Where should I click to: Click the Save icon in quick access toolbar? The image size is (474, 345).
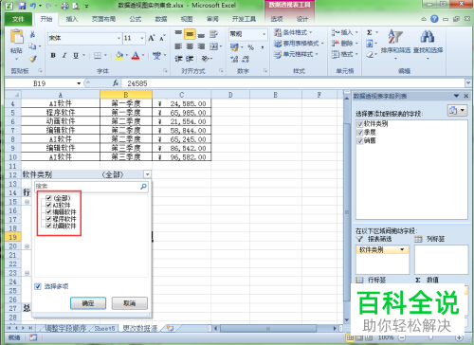tap(22, 6)
